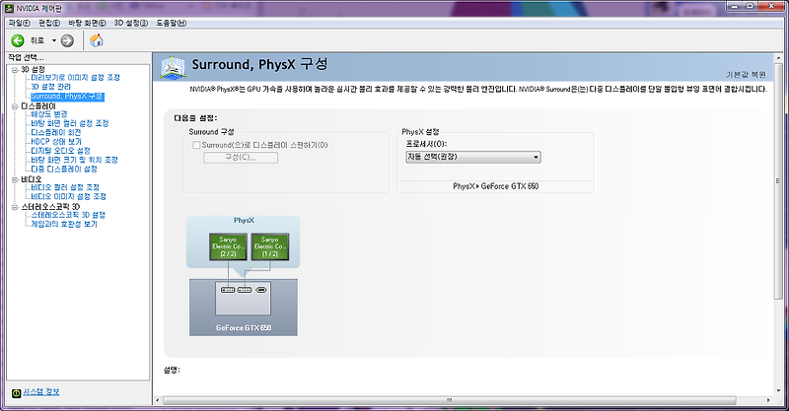789x411 pixels.
Task: Select 비디오 이미지 설정 조정
Action: click(x=68, y=197)
